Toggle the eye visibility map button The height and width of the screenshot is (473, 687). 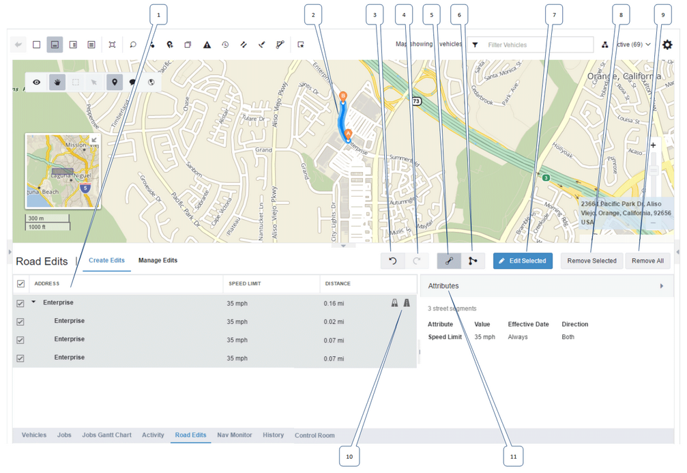[37, 82]
